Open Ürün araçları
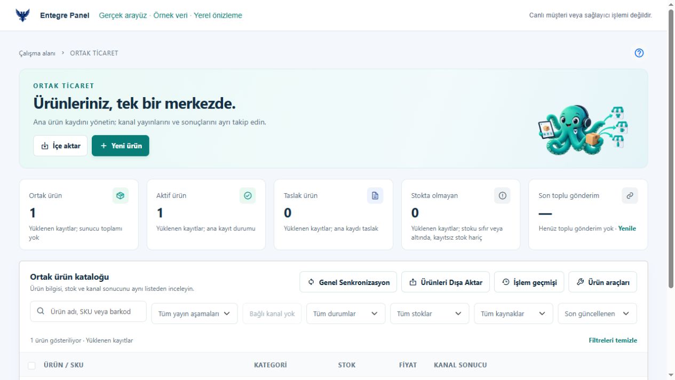The width and height of the screenshot is (675, 380). coord(603,282)
